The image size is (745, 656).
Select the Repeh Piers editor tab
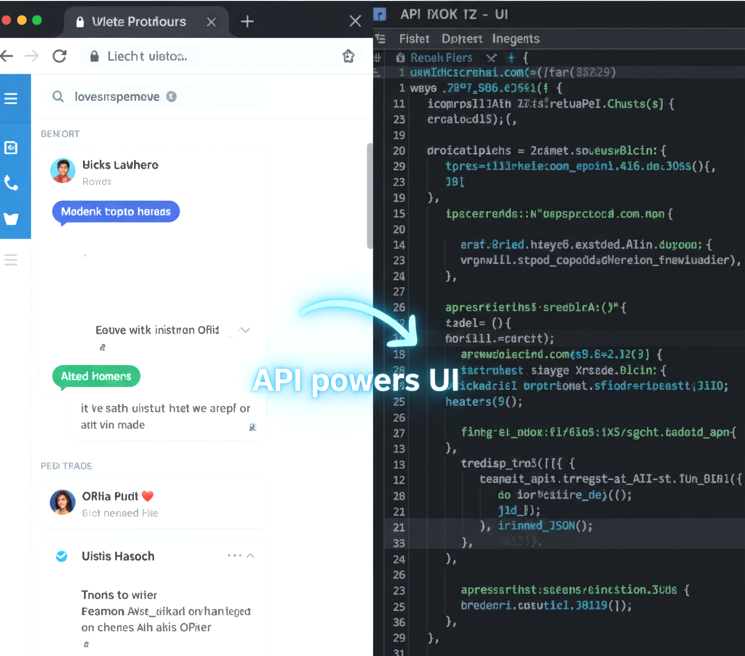pos(441,57)
